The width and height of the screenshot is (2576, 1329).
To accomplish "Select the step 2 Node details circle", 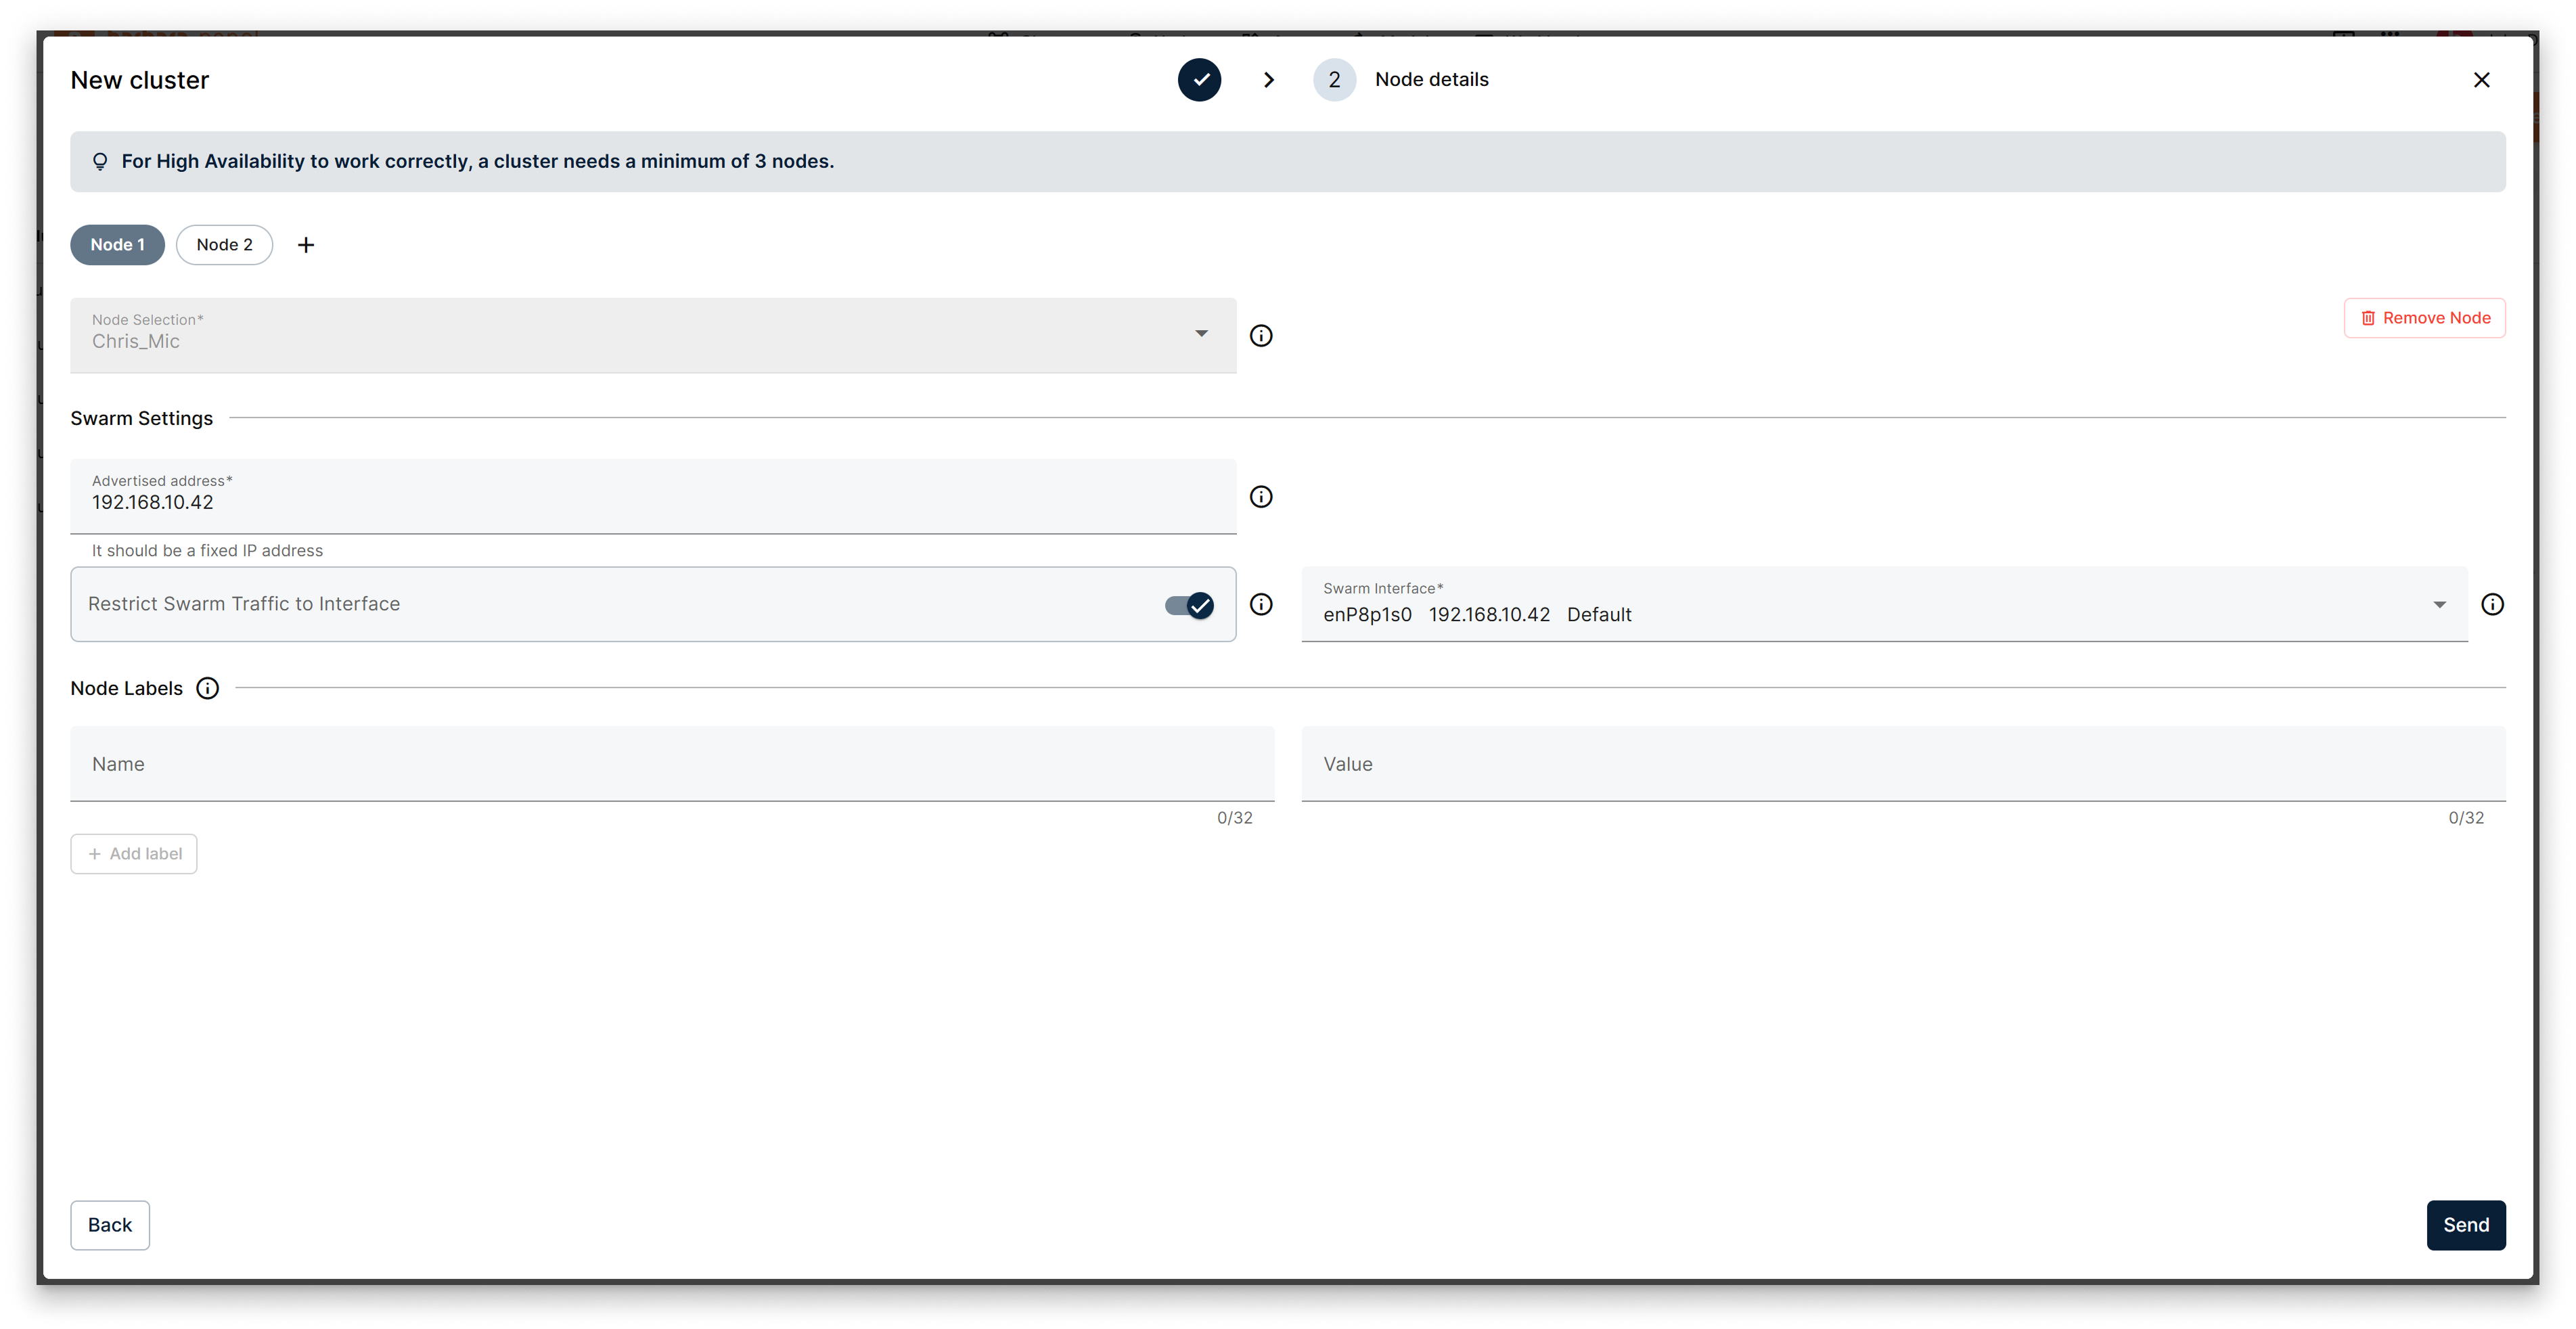I will pos(1334,79).
